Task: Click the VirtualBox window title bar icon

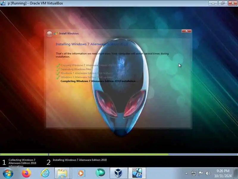Action: click(x=3, y=3)
